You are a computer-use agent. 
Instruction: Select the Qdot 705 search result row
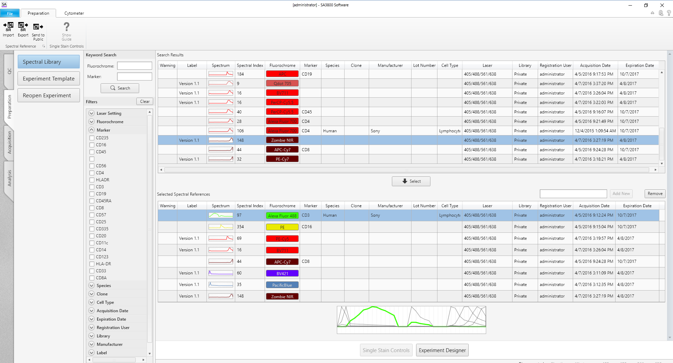point(408,83)
